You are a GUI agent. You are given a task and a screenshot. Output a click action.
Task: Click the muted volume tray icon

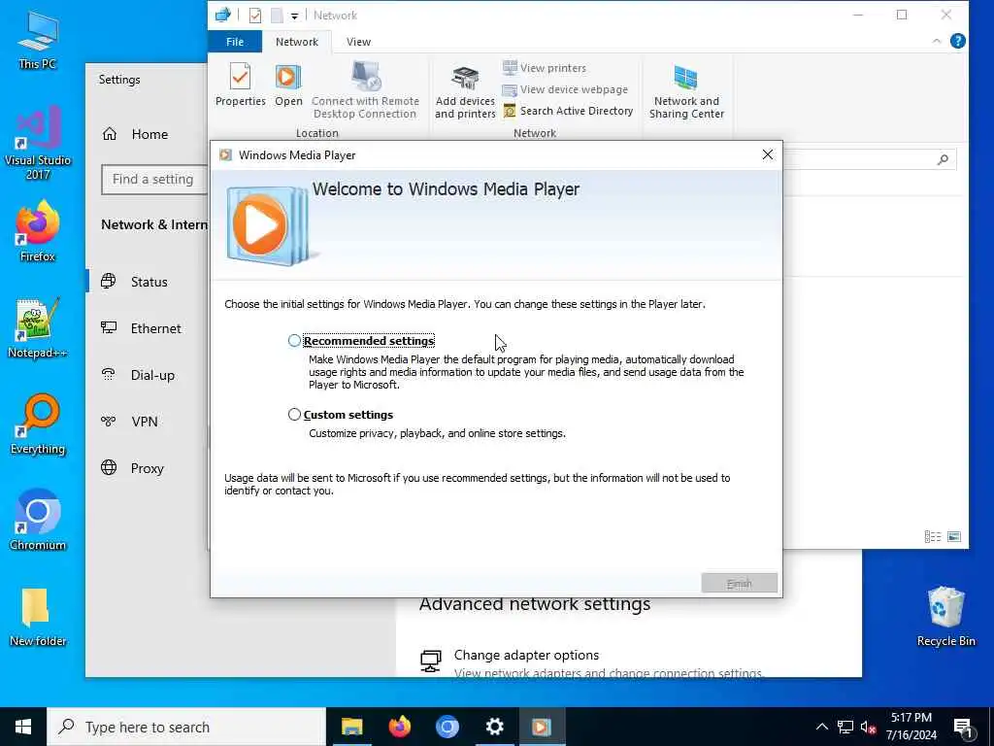point(868,727)
